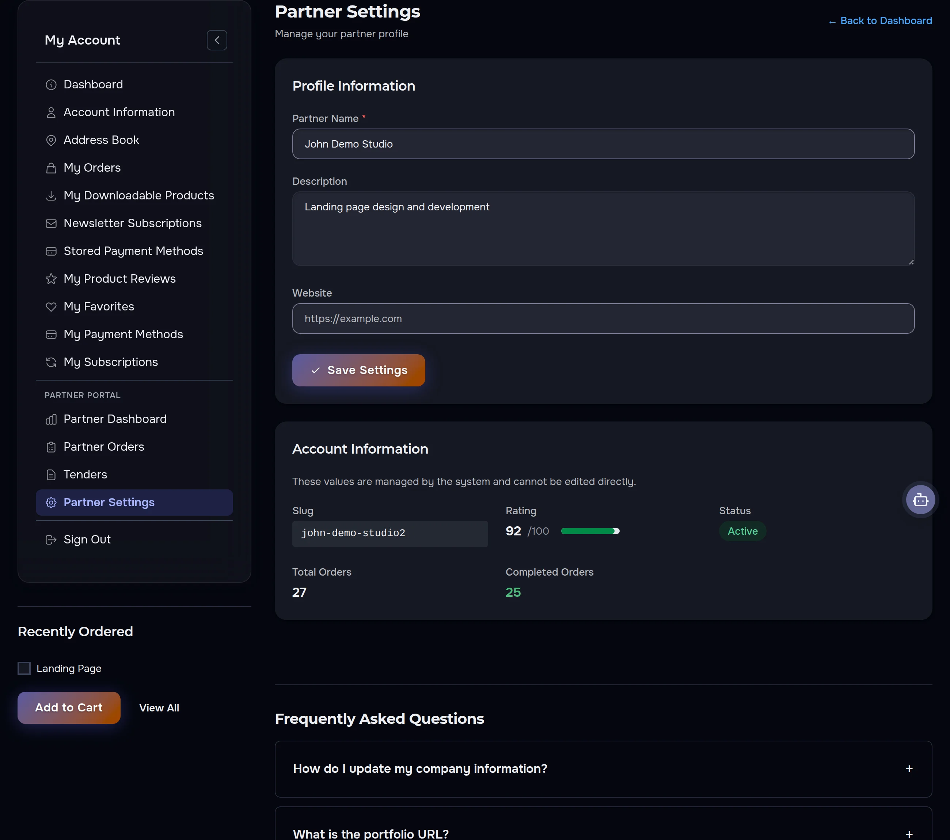Click the Tenders document icon

coord(51,475)
